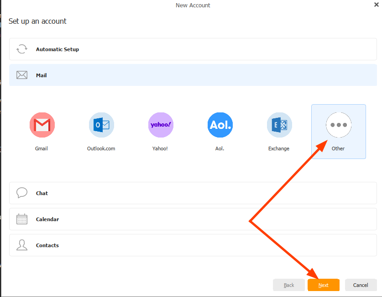Click the Automatic Setup sync arrows icon

coord(22,49)
